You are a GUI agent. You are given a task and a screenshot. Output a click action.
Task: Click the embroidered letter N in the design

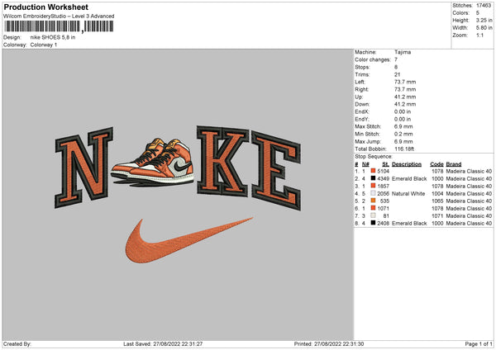[x=83, y=168]
